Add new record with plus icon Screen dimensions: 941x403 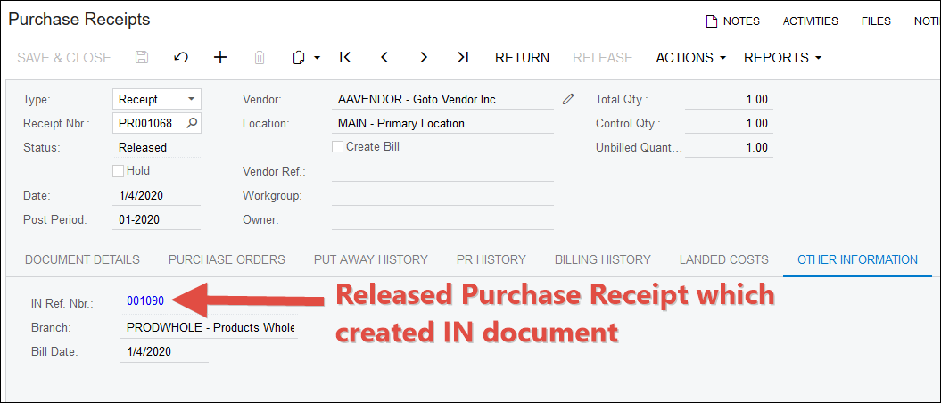click(x=220, y=57)
